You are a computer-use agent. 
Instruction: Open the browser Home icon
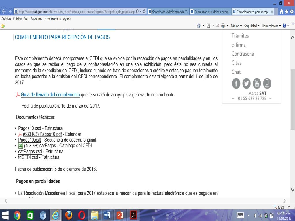coord(281,12)
